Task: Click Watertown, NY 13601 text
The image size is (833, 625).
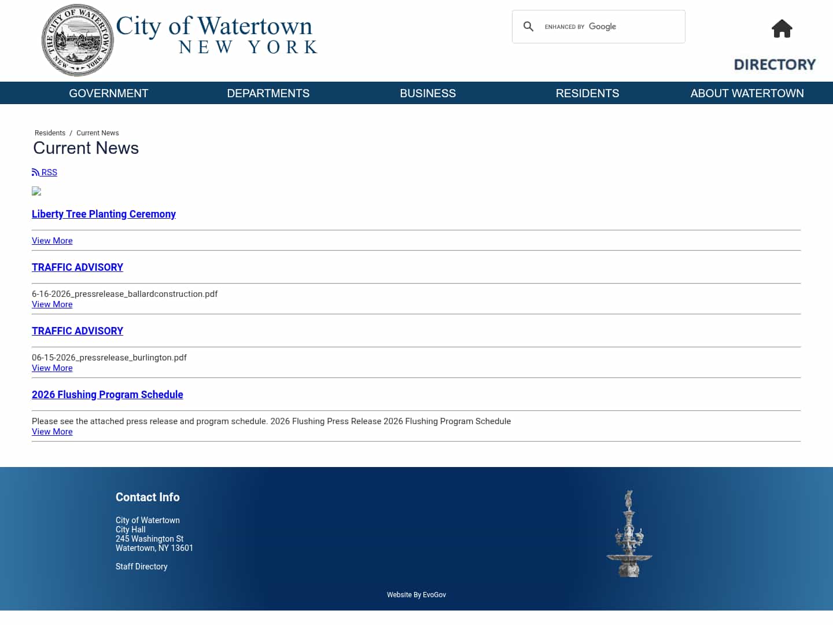Action: [x=154, y=548]
